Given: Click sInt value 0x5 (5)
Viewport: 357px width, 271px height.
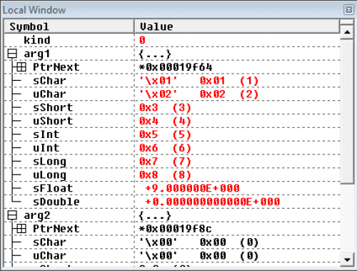Looking at the screenshot, I should coord(165,134).
